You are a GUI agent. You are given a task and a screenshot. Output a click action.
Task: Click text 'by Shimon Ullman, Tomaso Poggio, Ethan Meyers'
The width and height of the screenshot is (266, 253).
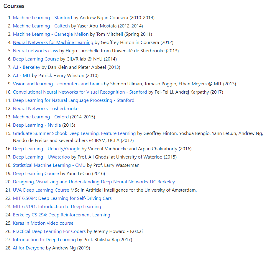point(155,84)
